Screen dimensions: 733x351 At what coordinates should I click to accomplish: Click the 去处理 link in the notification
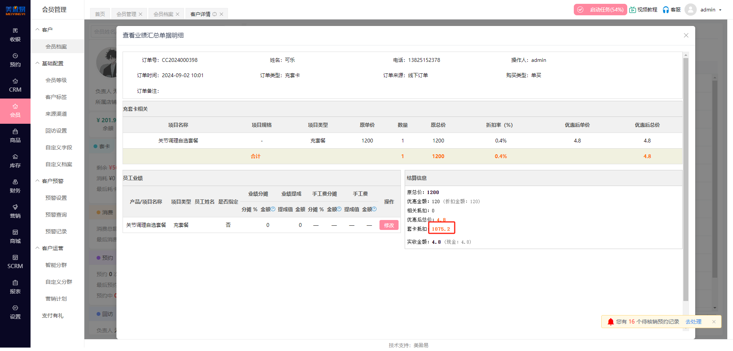click(x=694, y=322)
